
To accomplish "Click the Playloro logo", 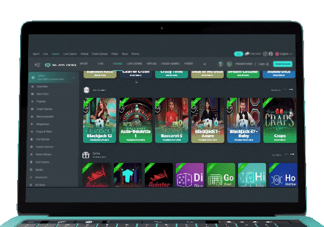I will coord(60,65).
